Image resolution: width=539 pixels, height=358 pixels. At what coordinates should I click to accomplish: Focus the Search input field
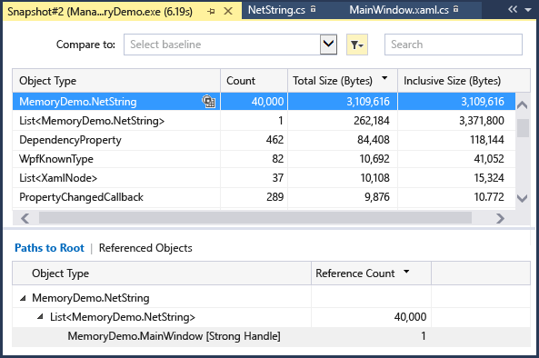click(x=453, y=45)
